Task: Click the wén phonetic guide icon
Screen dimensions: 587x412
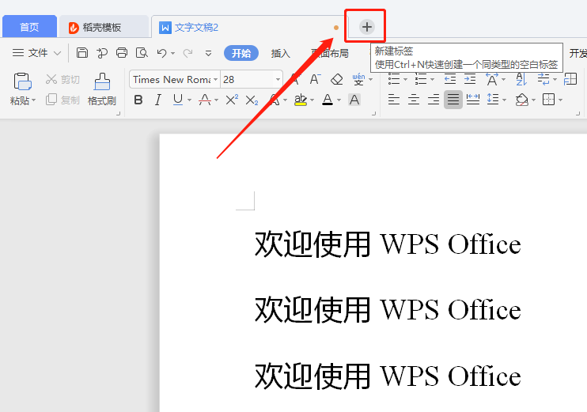Action: [x=358, y=79]
